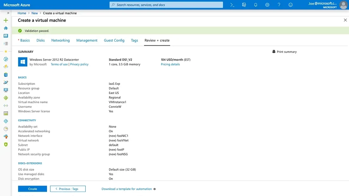Screen dimensions: 349x196
Task: Open the Management tab
Action: 87,40
